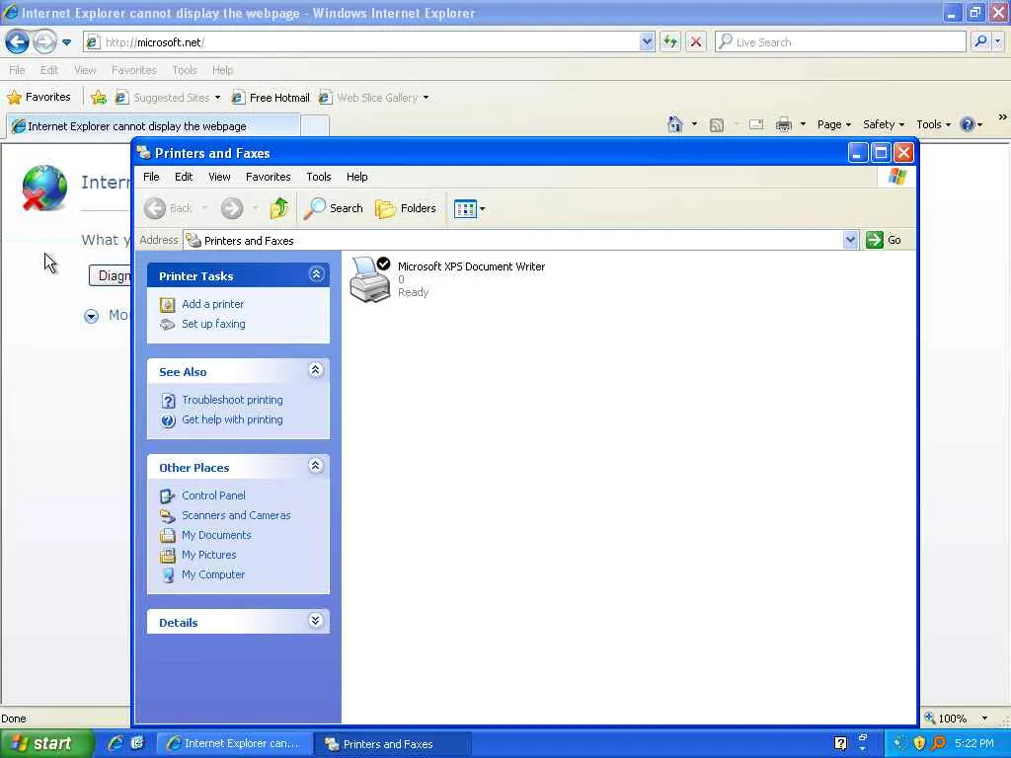Open the Internet Explorer address bar dropdown
The image size is (1011, 758).
pos(647,41)
